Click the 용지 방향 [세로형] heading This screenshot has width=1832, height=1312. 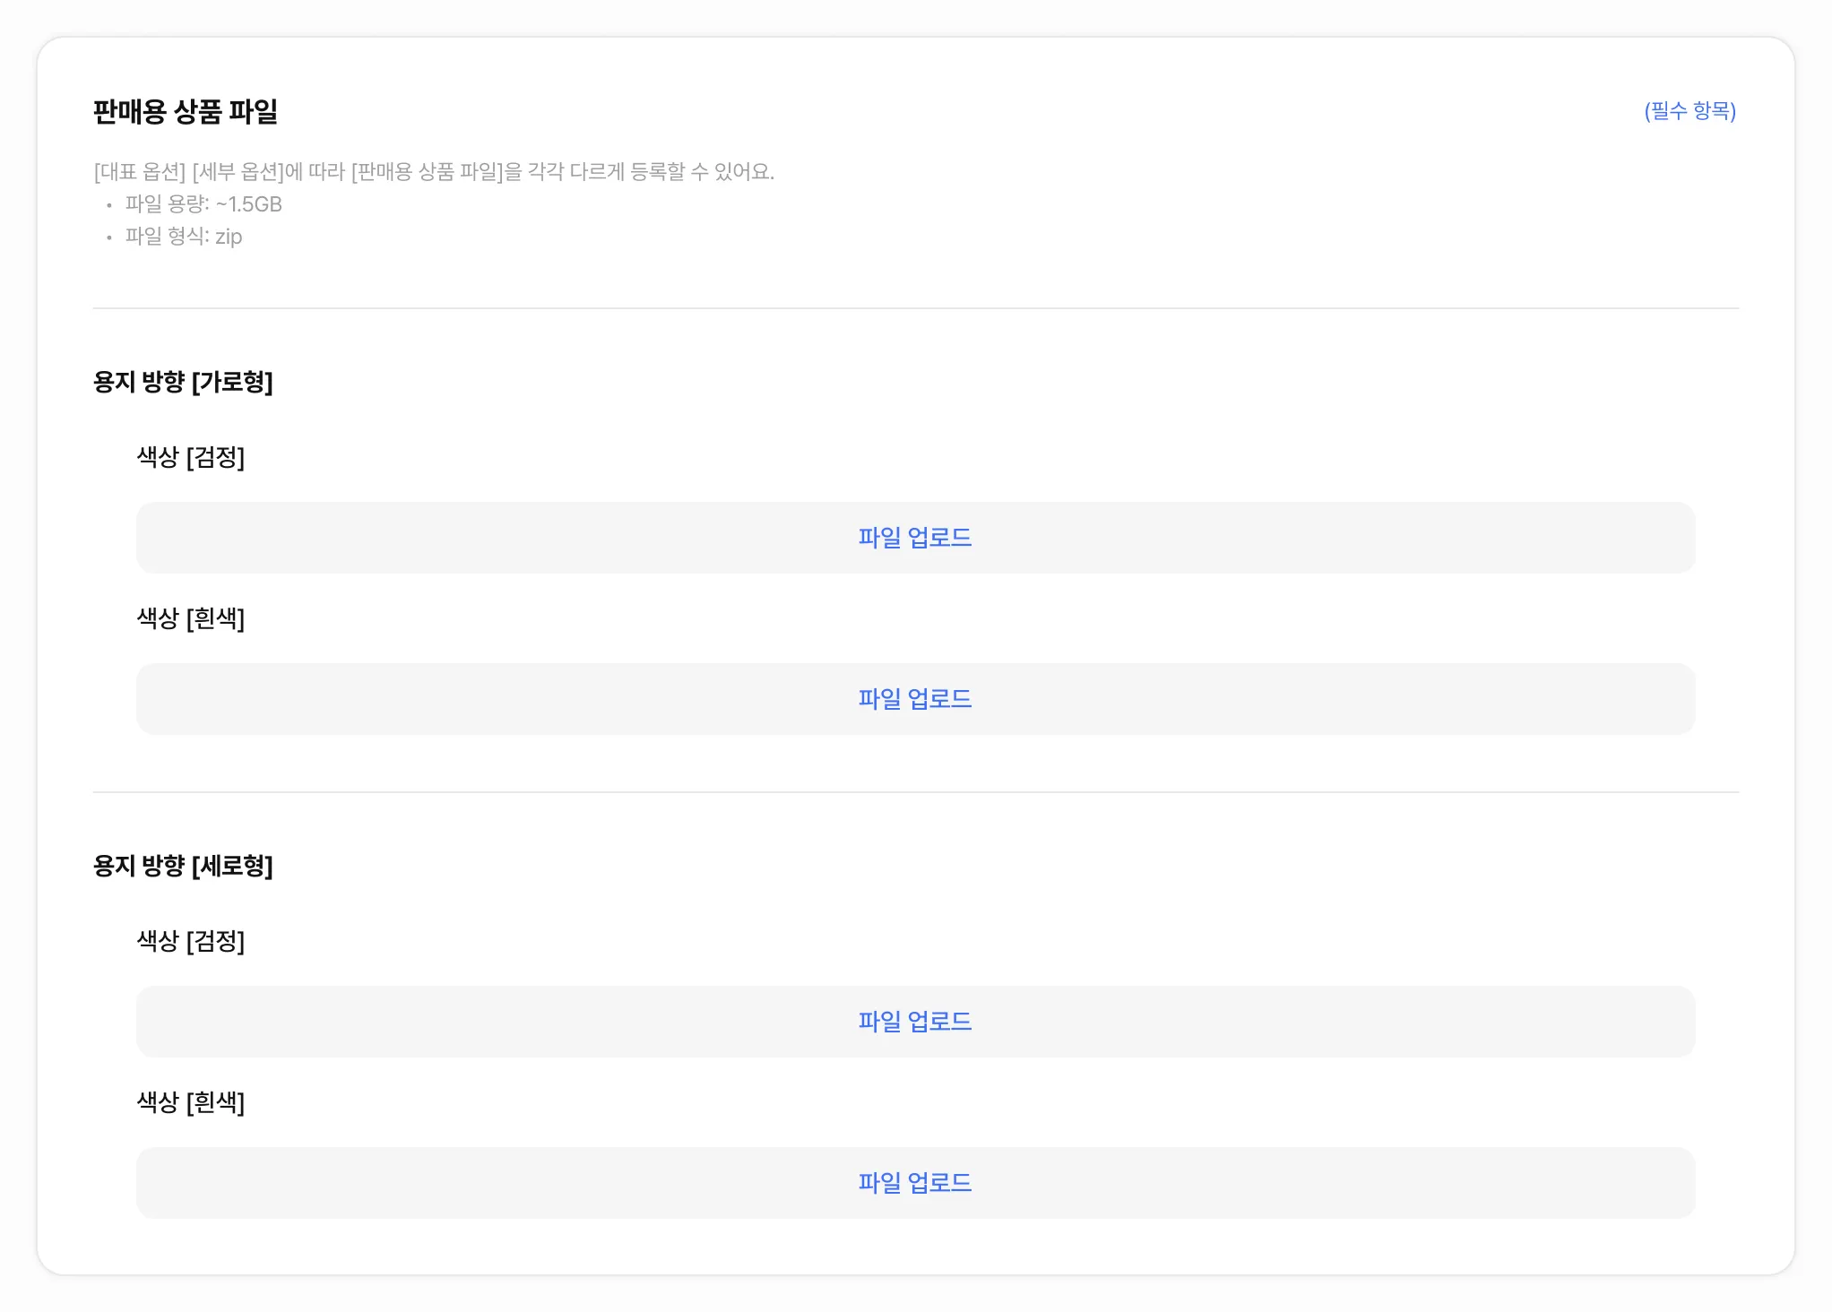click(x=183, y=867)
